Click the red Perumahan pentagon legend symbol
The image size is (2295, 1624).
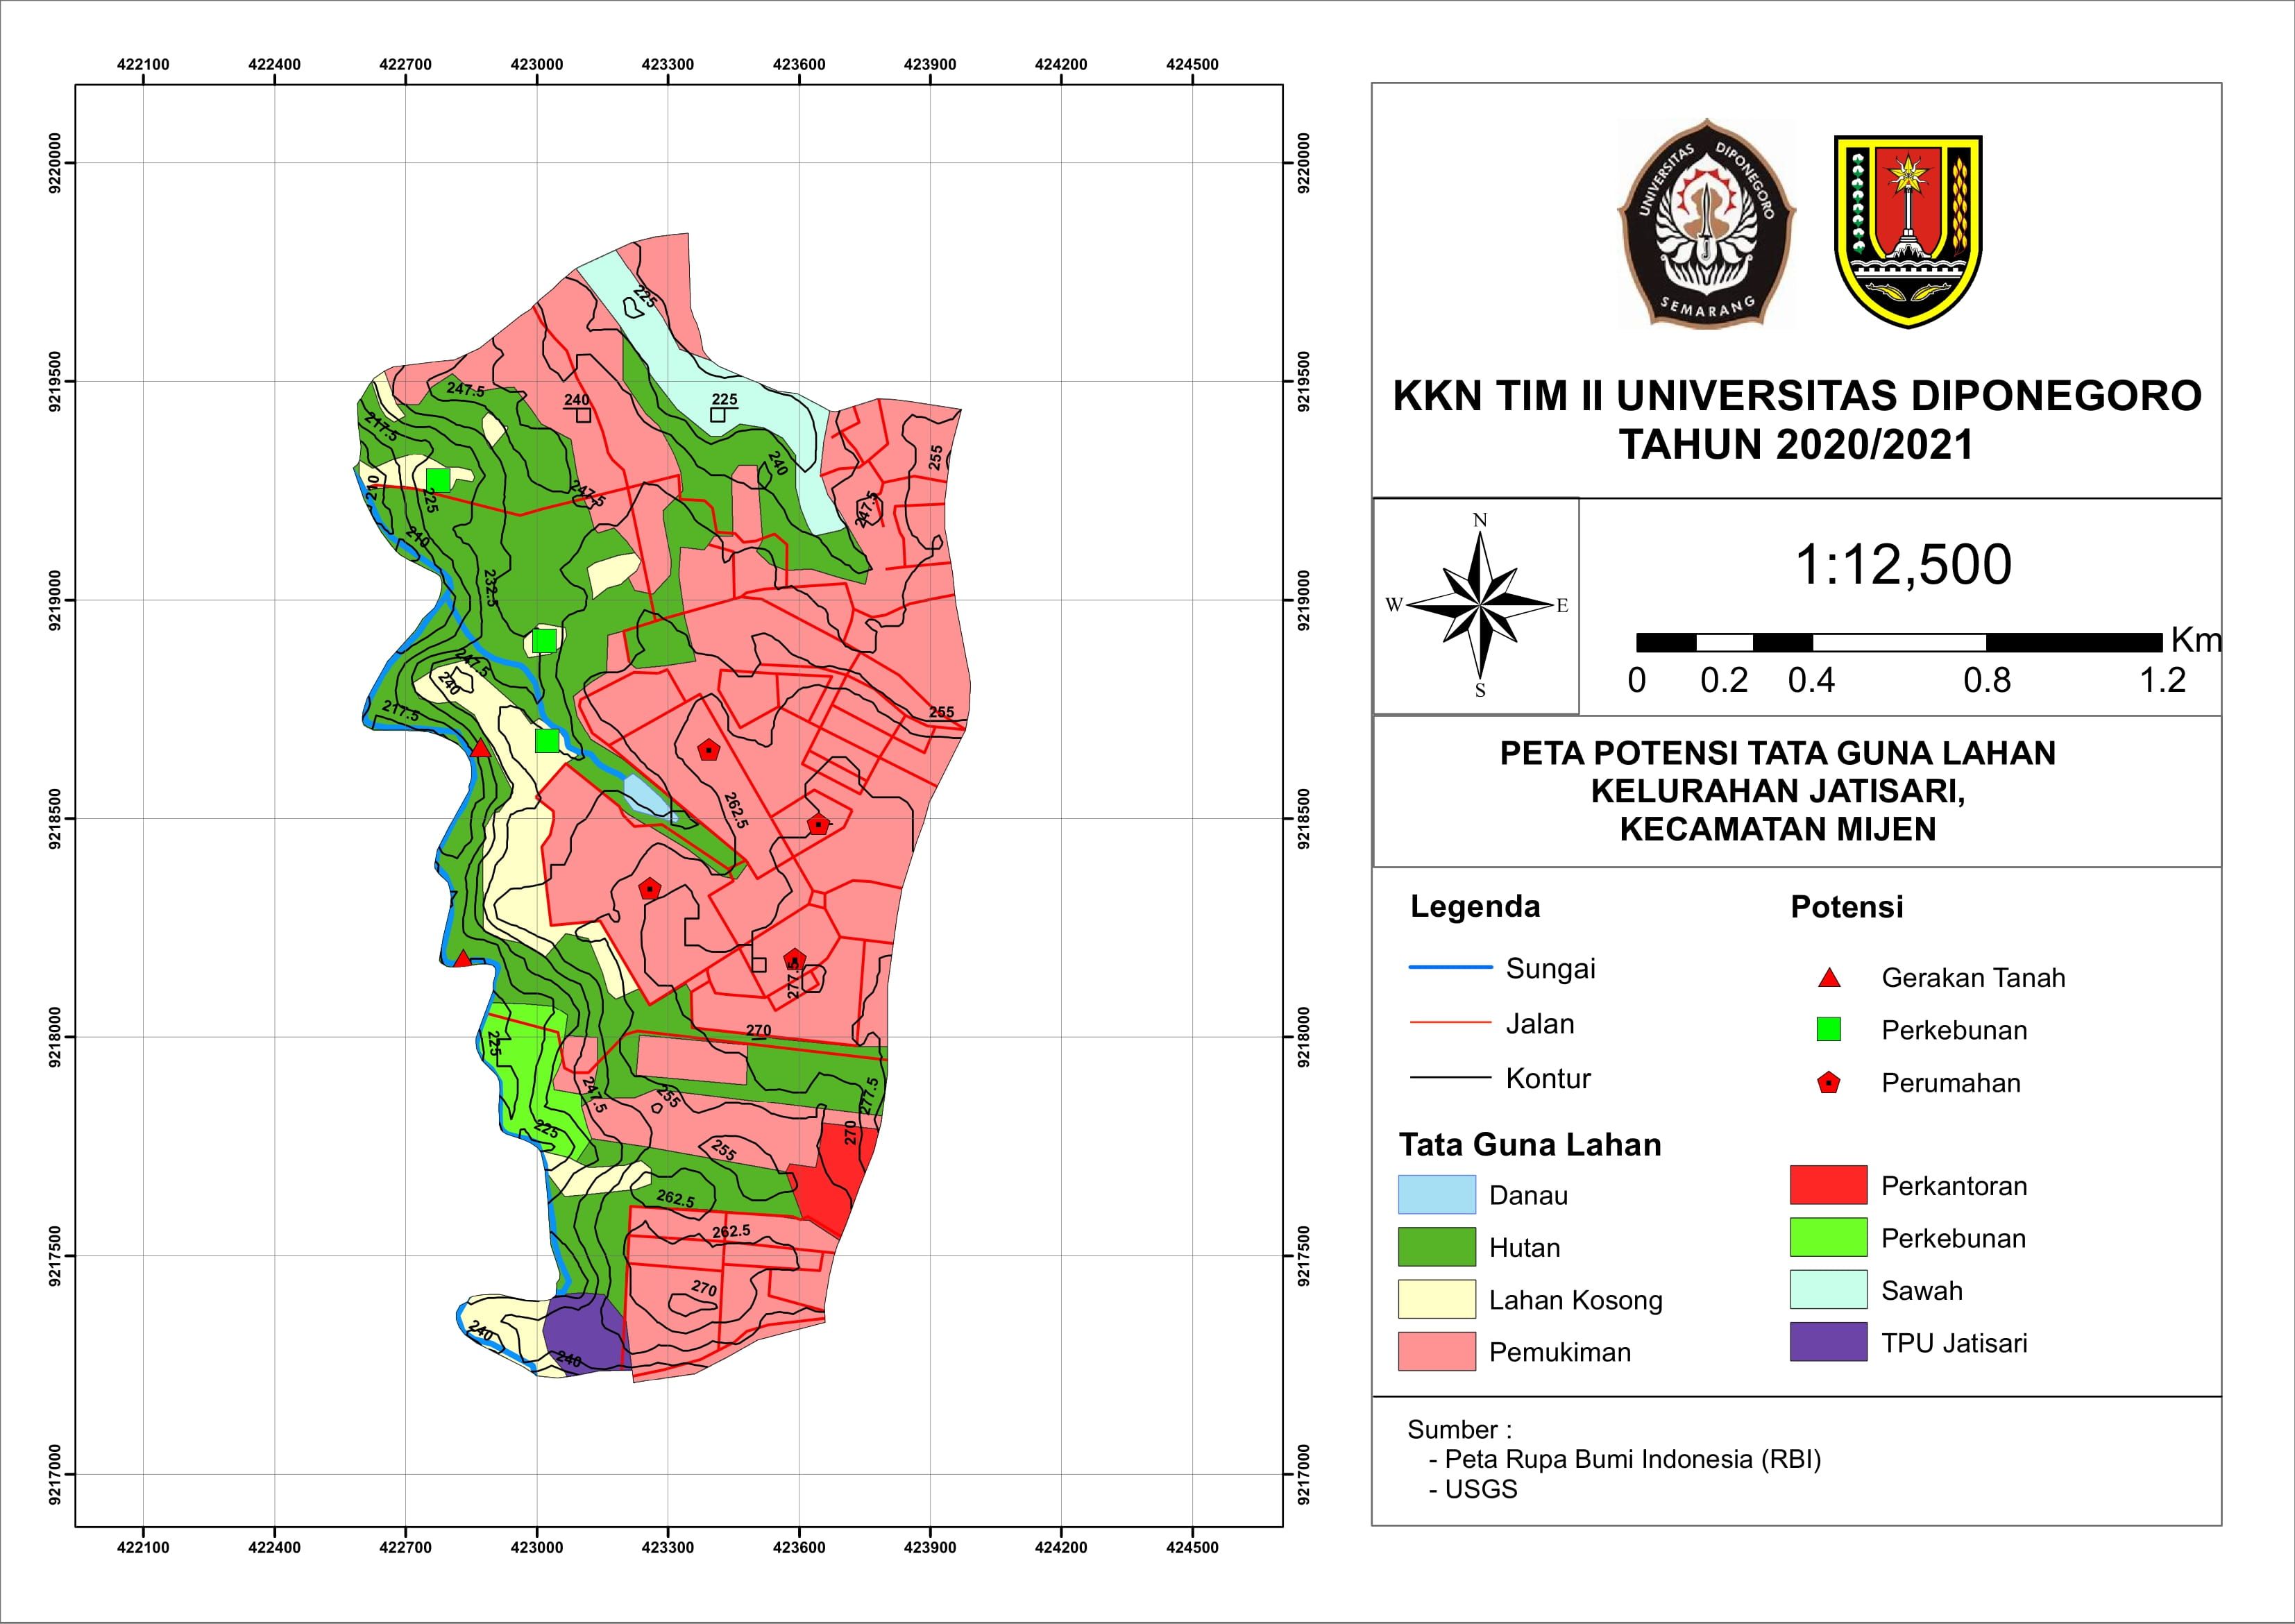(x=1829, y=1082)
